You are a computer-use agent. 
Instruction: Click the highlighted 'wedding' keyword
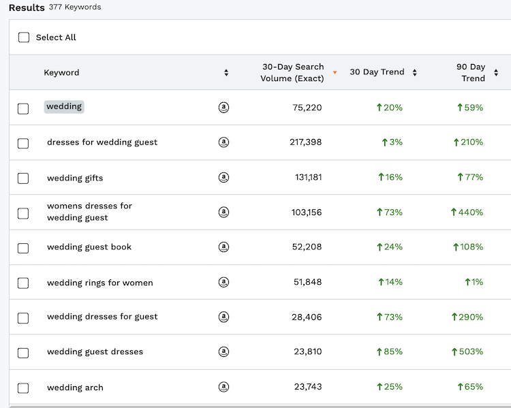(x=64, y=107)
